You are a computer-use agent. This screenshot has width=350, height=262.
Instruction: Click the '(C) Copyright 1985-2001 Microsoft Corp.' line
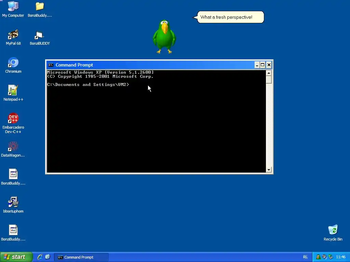(x=100, y=76)
